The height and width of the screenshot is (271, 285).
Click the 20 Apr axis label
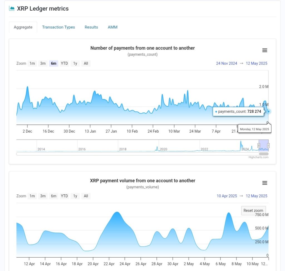(93, 264)
